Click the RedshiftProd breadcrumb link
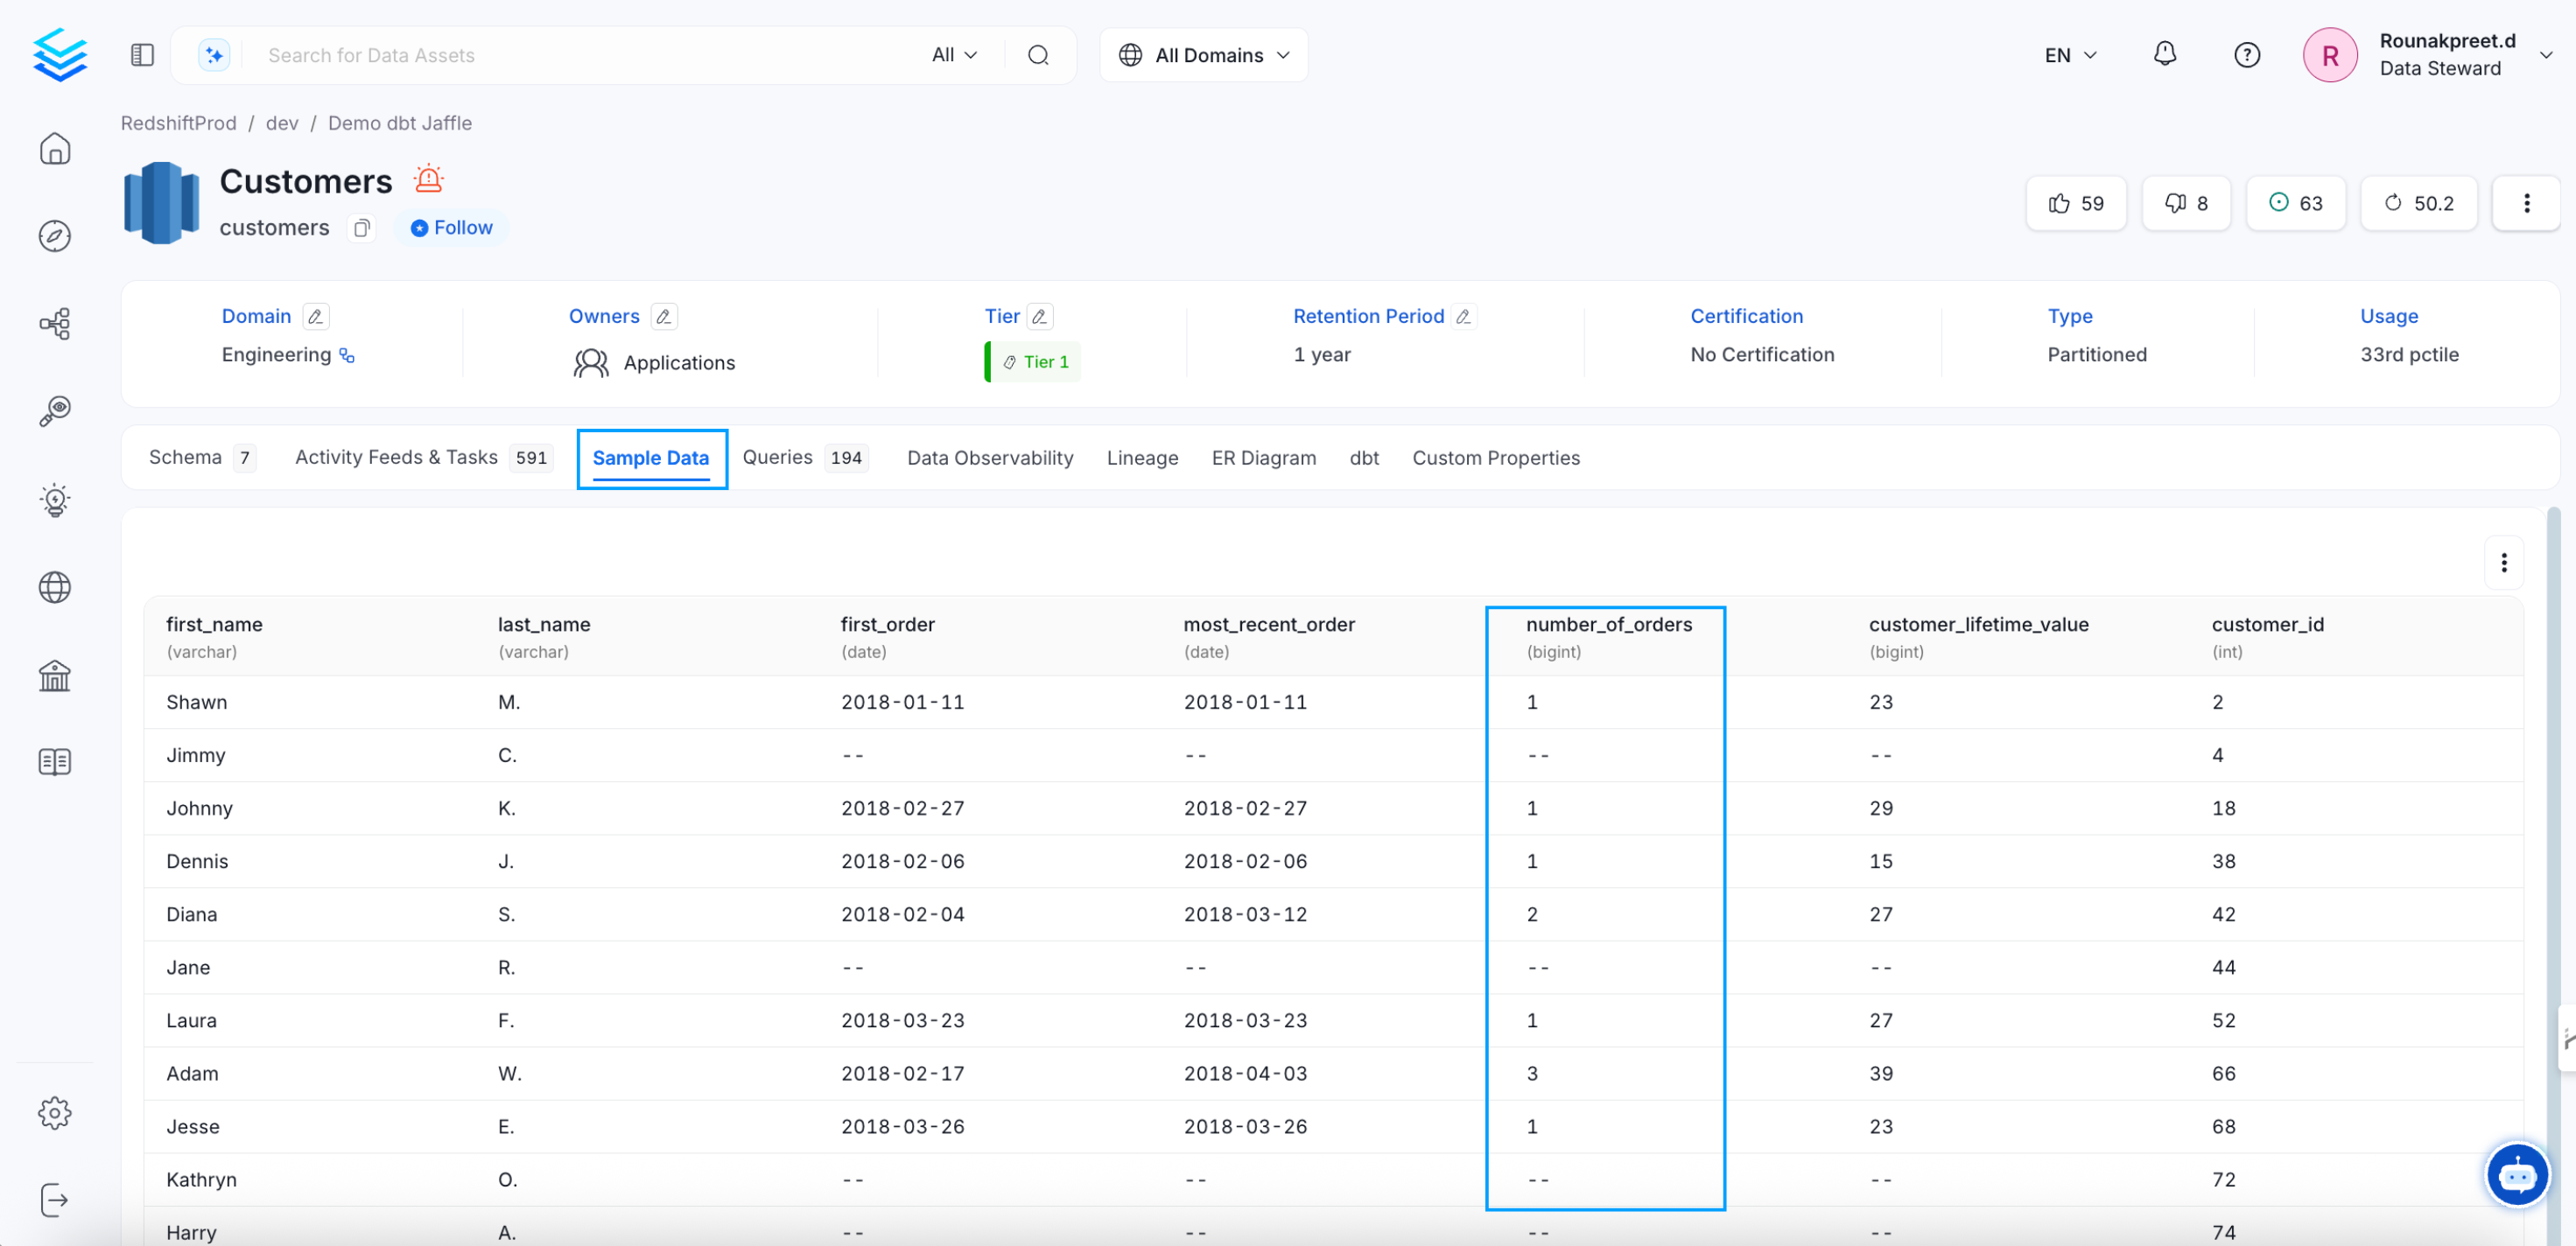 (178, 123)
